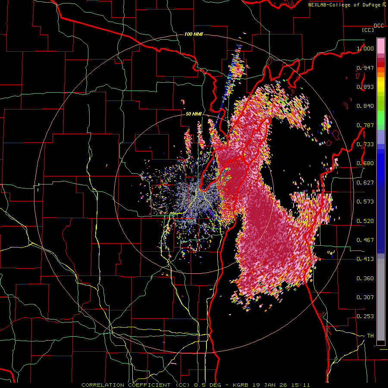388x388 pixels.
Task: Click the 0.467 scale value
Action: pos(365,240)
